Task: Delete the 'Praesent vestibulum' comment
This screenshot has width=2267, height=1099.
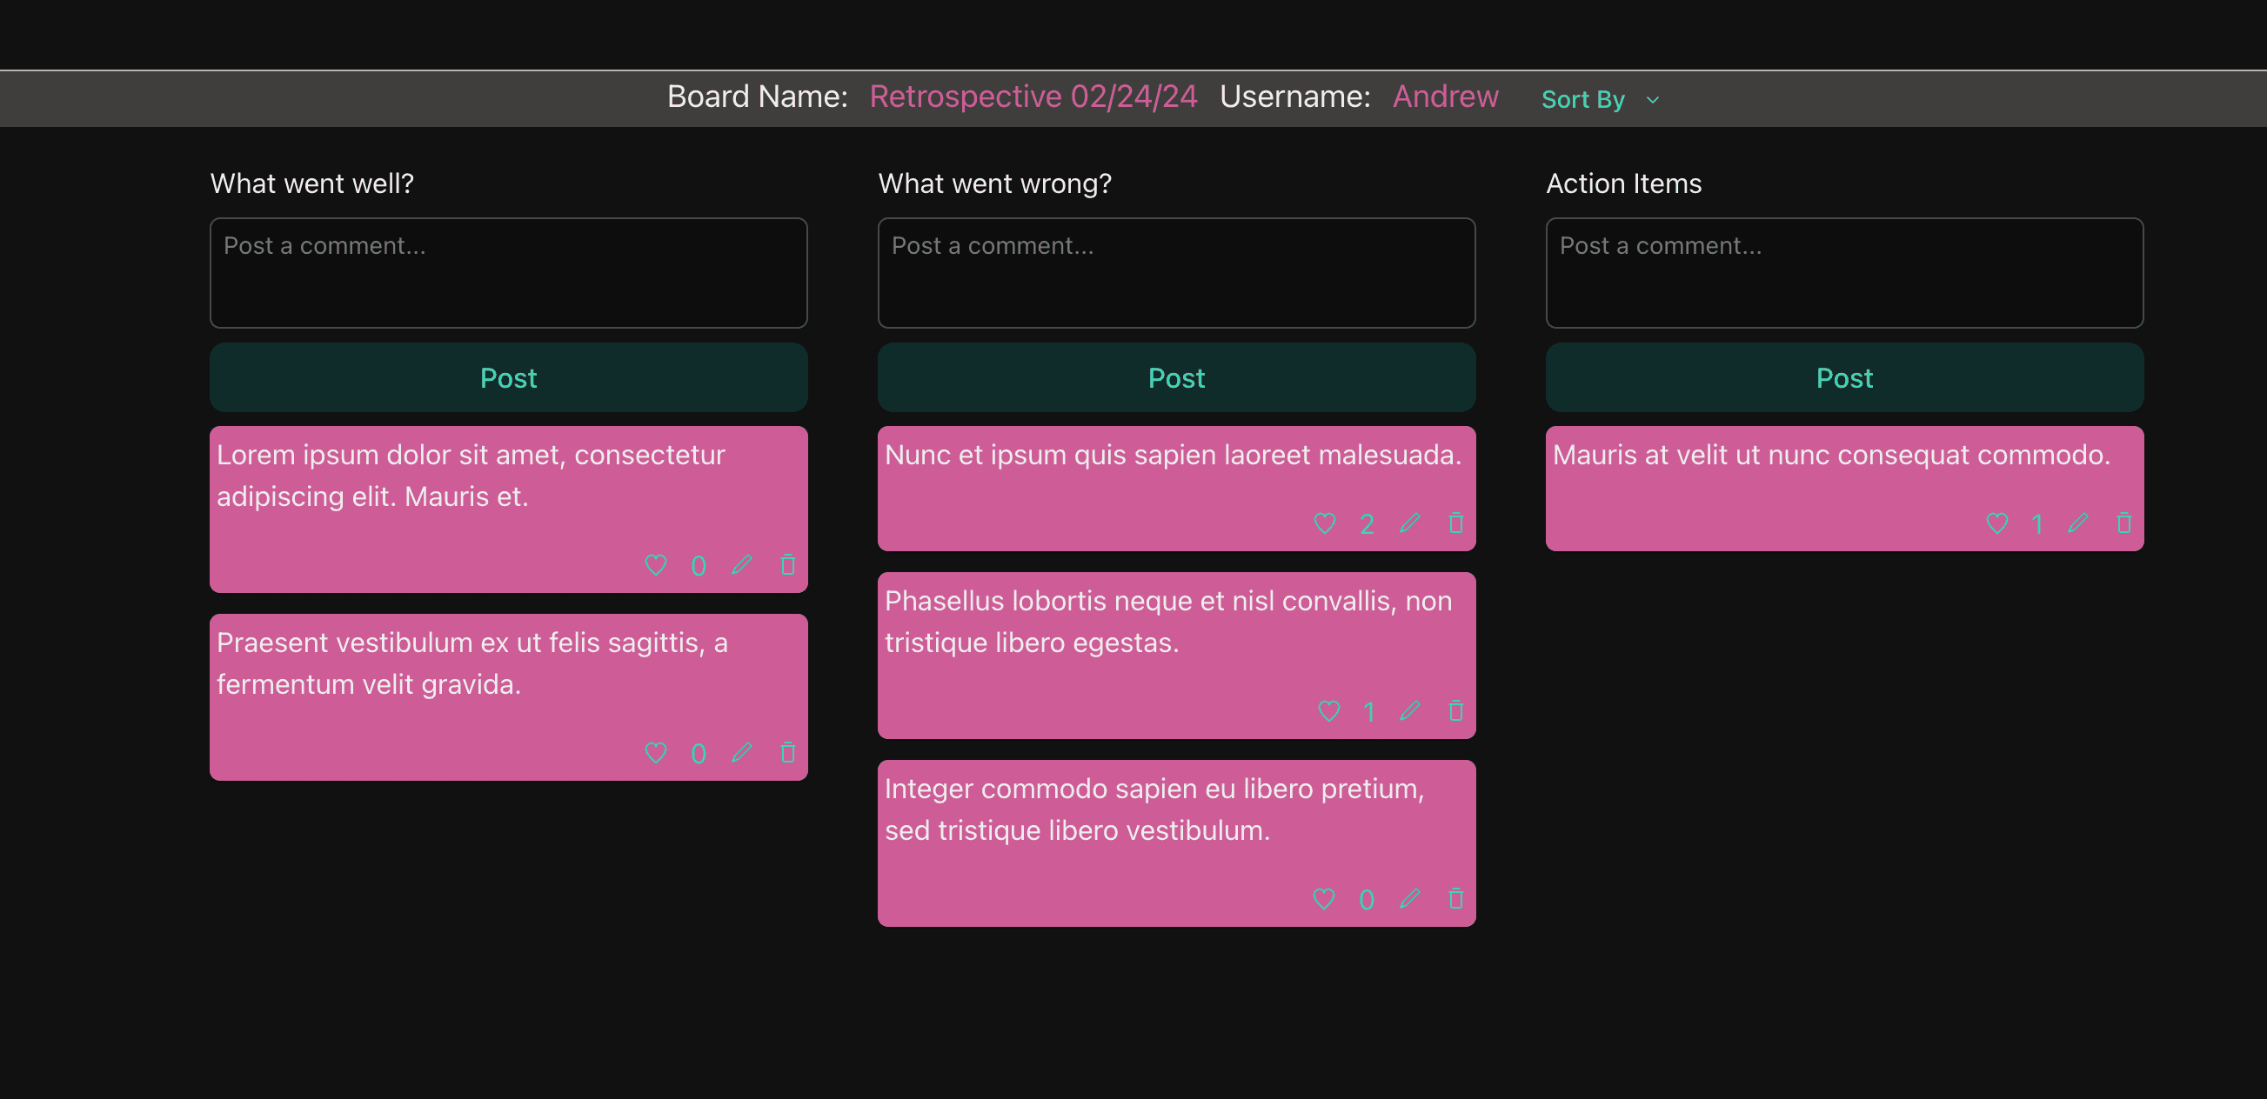Action: point(787,752)
